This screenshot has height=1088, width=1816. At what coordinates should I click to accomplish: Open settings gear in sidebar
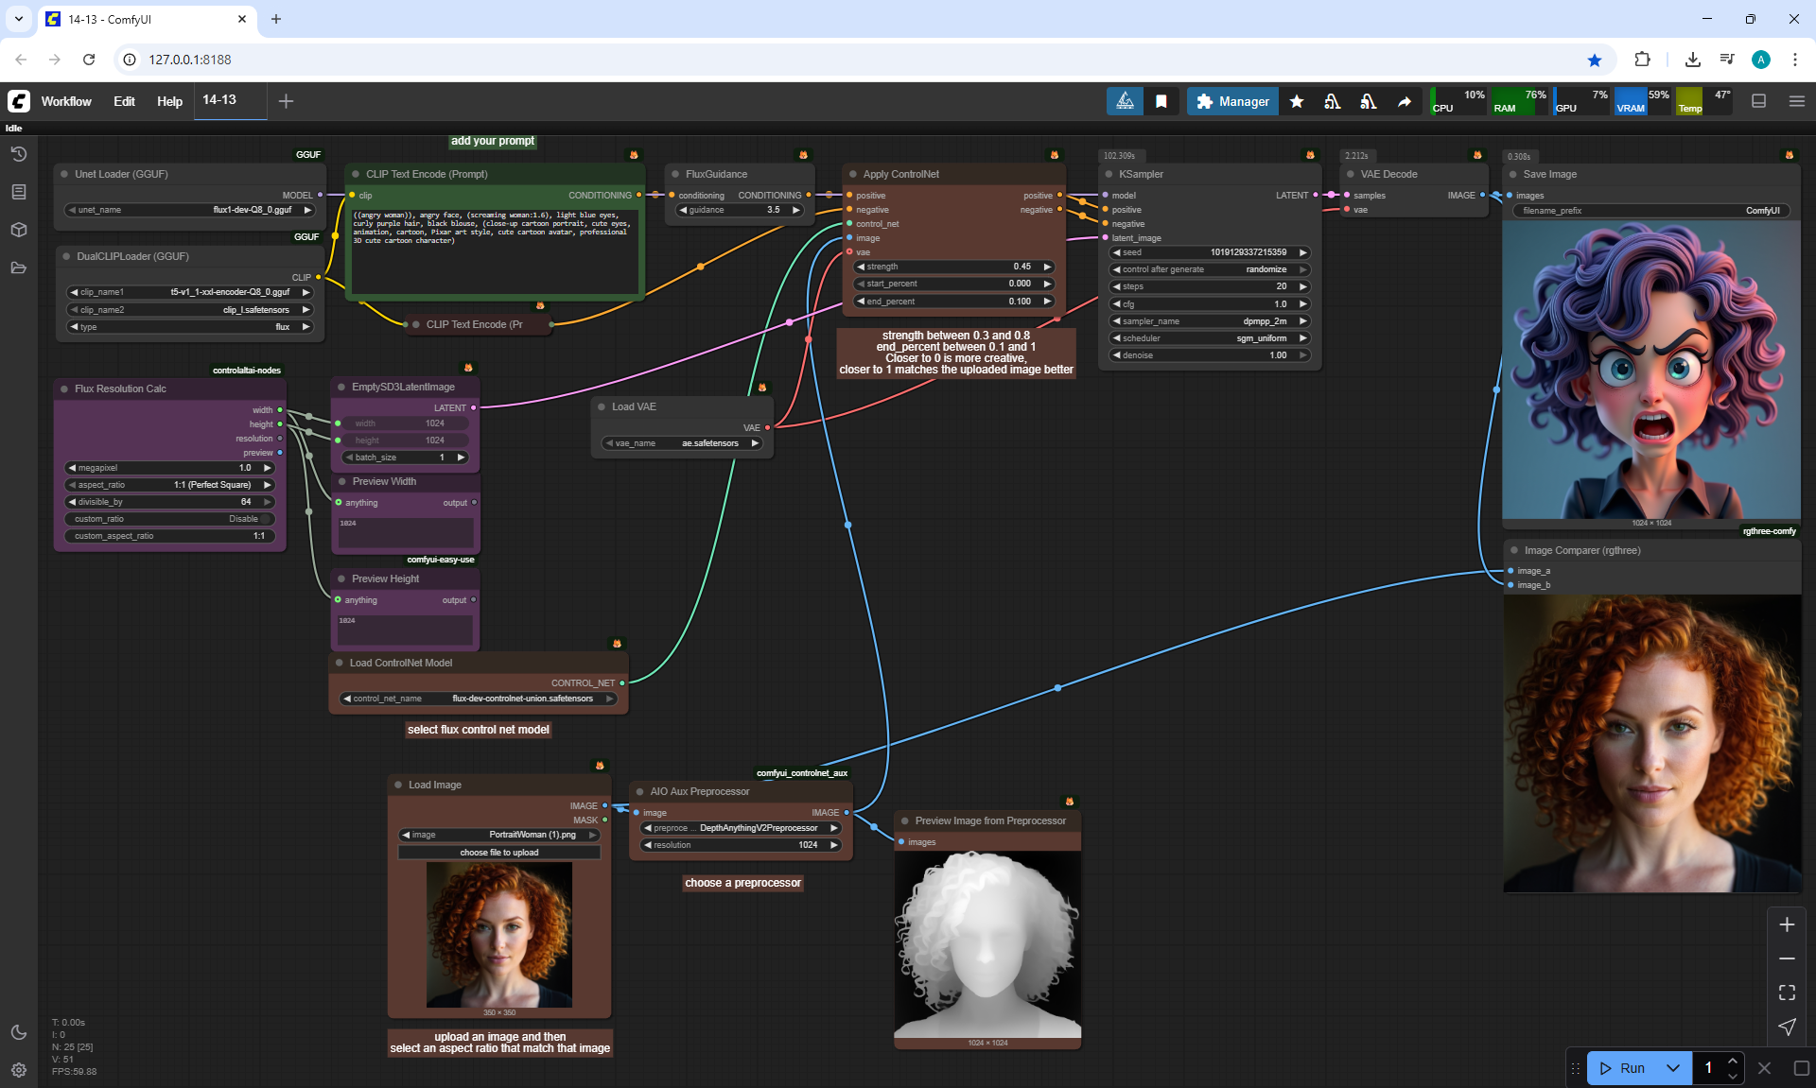18,1070
